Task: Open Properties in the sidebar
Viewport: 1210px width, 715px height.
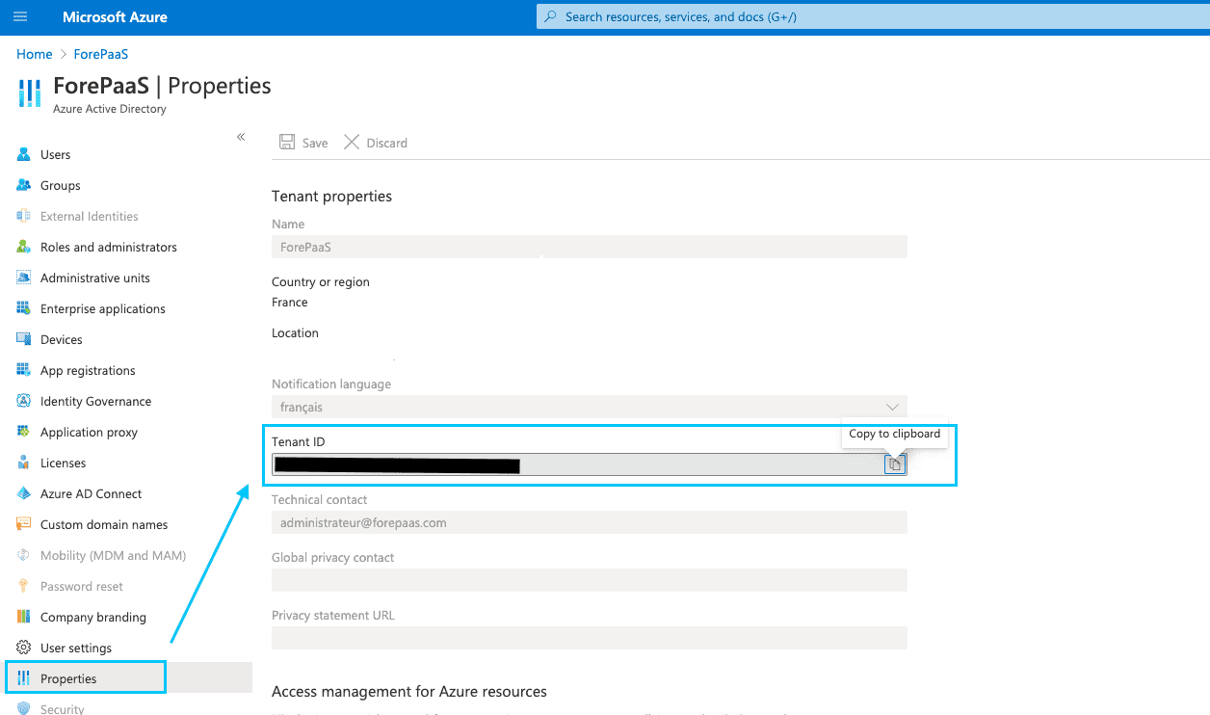Action: [68, 678]
